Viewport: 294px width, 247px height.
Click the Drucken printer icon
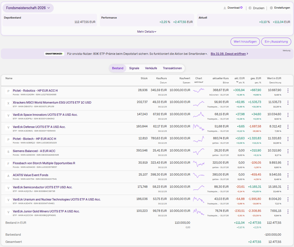pyautogui.click(x=250, y=8)
